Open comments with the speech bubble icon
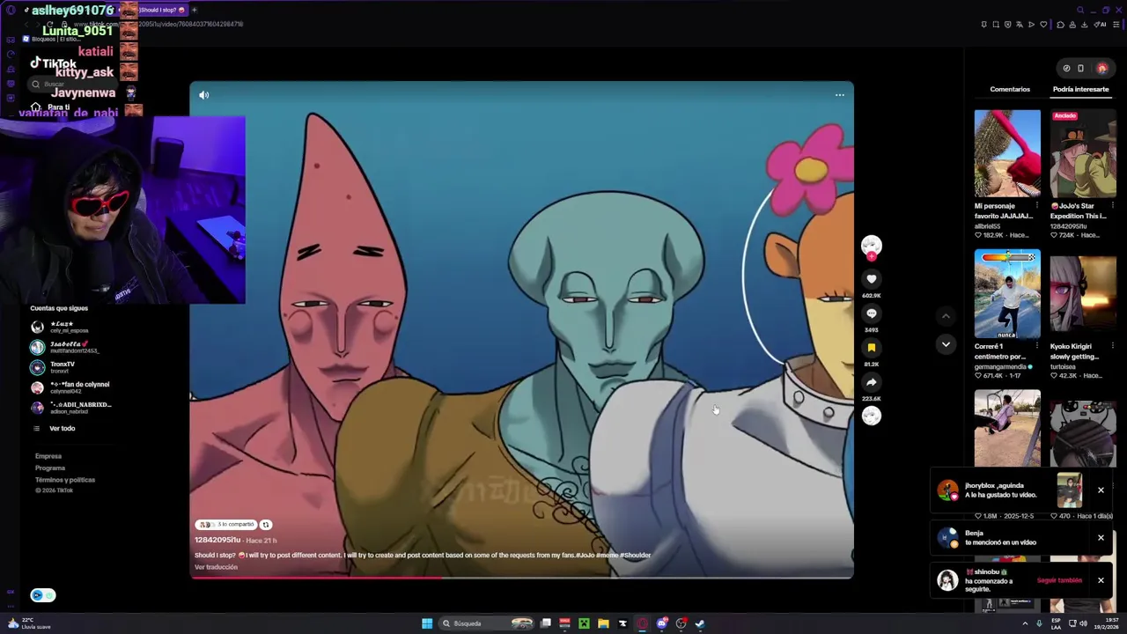 coord(872,313)
